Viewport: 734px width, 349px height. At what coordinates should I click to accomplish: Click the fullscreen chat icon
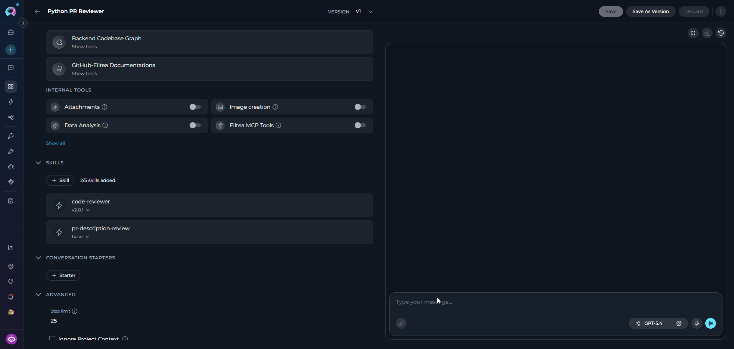(x=693, y=33)
